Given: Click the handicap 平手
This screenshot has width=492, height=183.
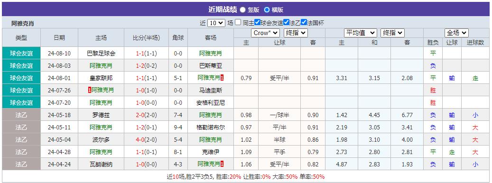Looking at the screenshot, I should coord(279,152).
